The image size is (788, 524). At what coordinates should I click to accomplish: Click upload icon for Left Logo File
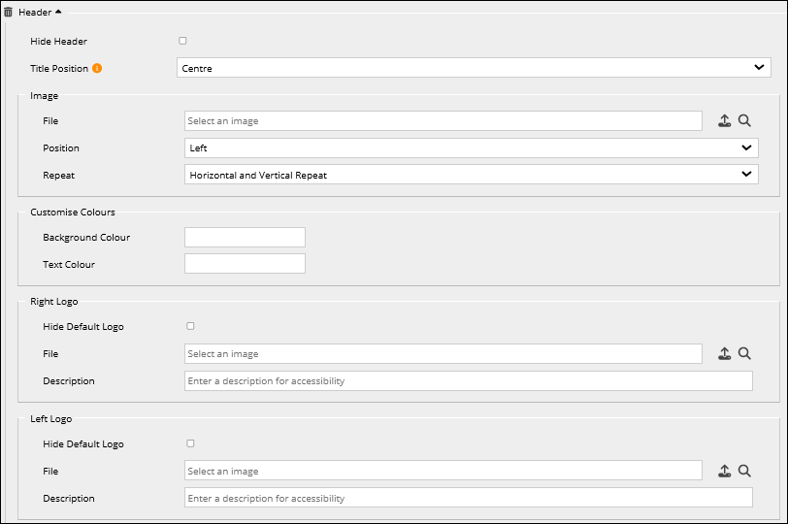point(724,471)
